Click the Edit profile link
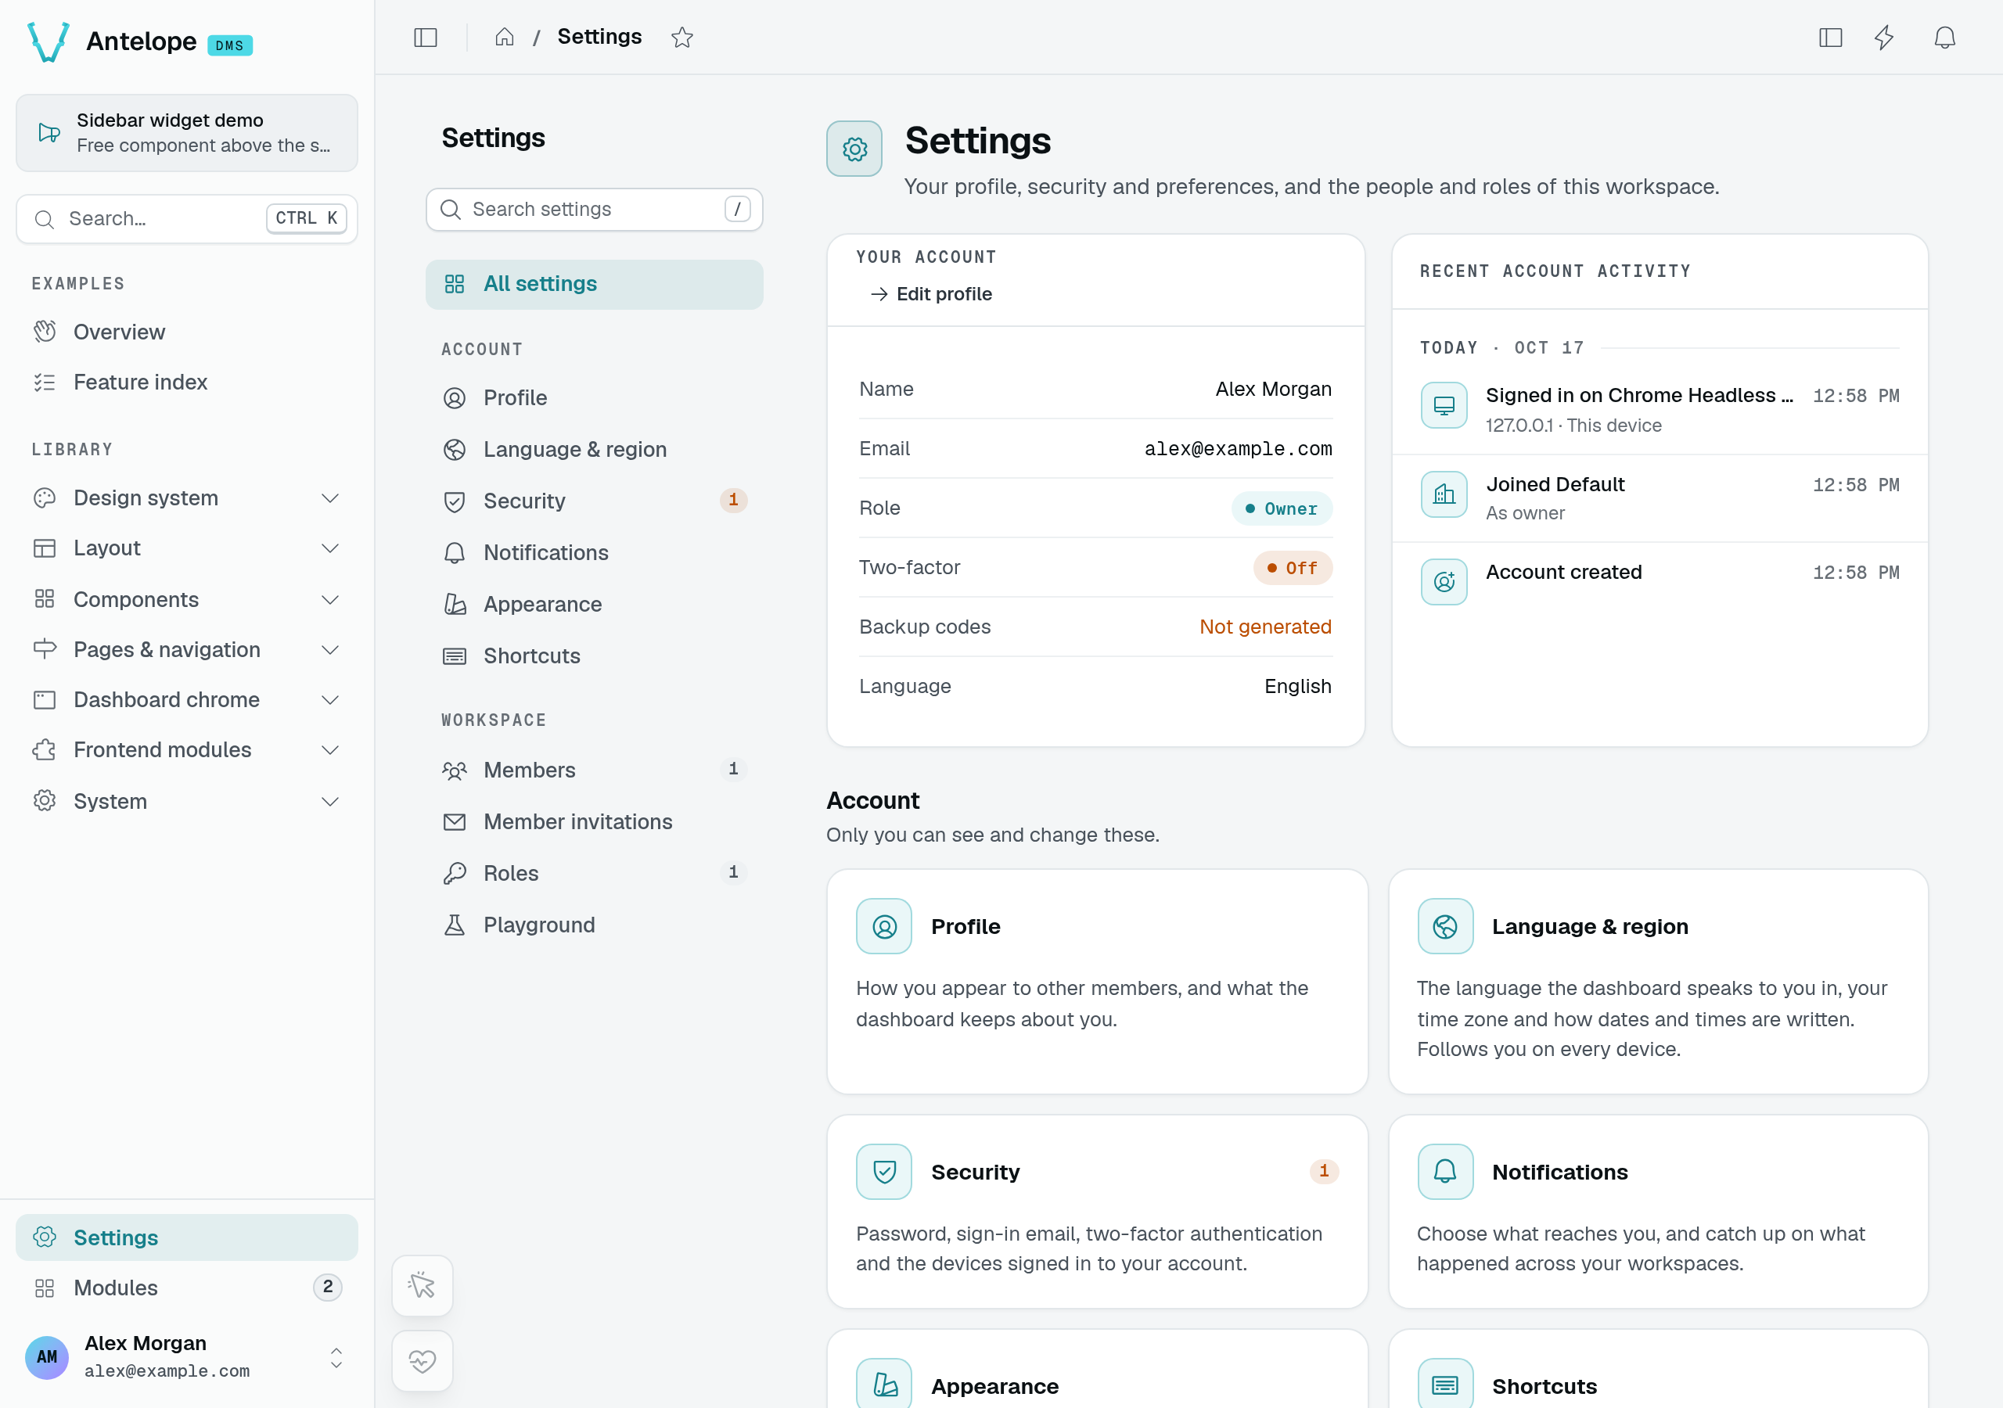2003x1408 pixels. pos(931,294)
